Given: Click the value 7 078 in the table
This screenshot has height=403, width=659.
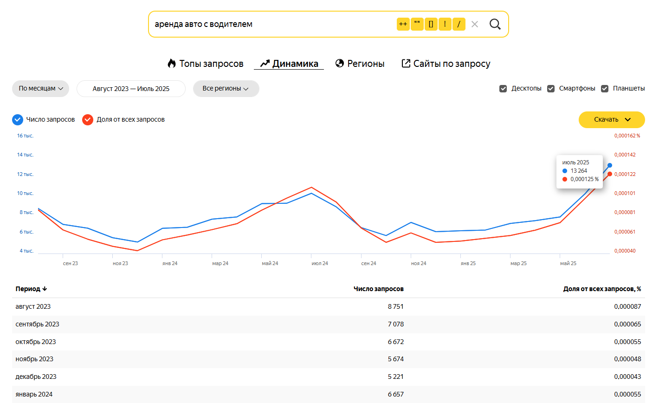Looking at the screenshot, I should click(396, 324).
